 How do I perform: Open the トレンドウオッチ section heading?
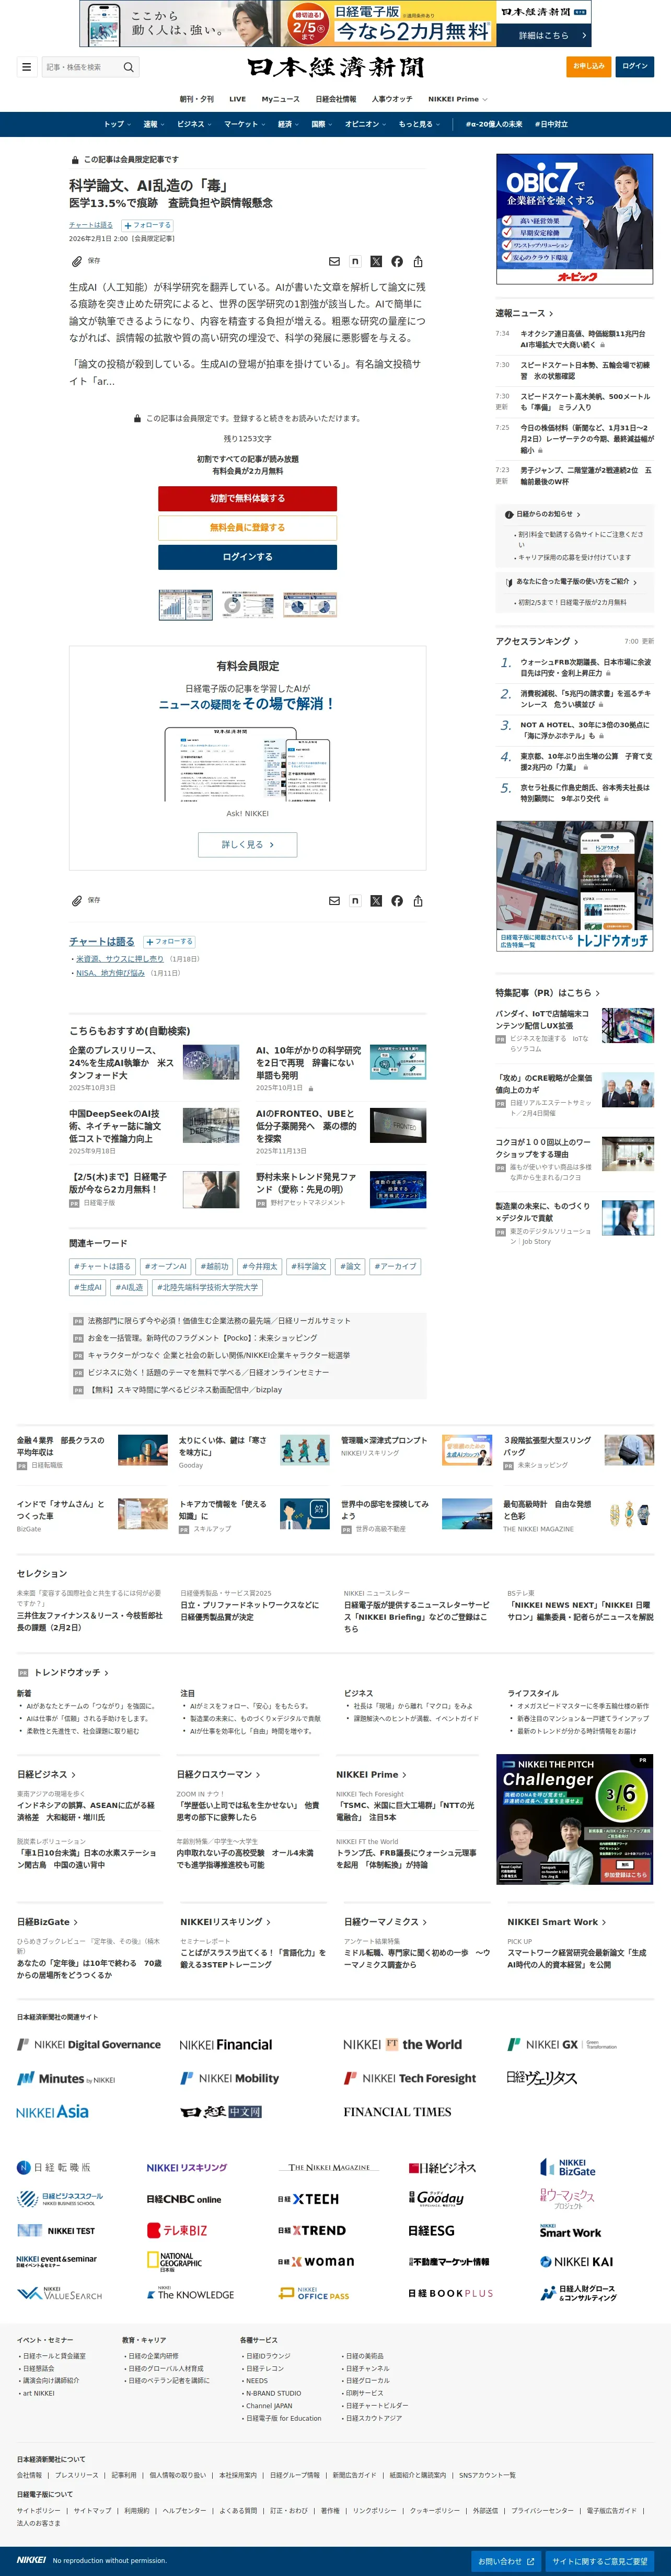coord(71,1672)
